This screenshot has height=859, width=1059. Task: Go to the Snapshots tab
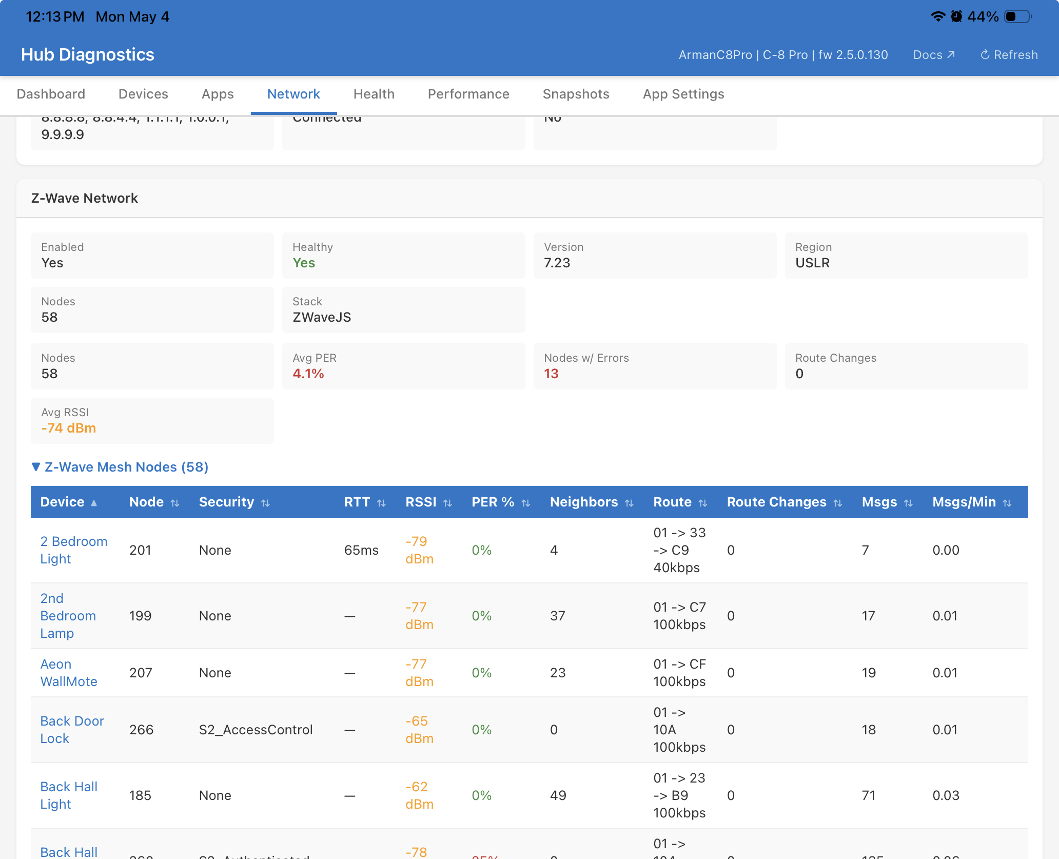pos(576,94)
